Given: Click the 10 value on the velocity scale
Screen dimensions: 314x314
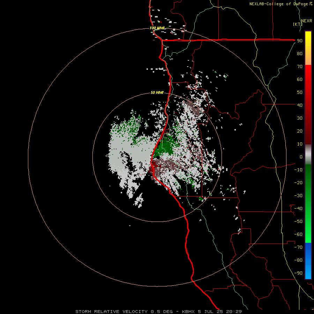Looking at the screenshot, I should click(300, 144).
